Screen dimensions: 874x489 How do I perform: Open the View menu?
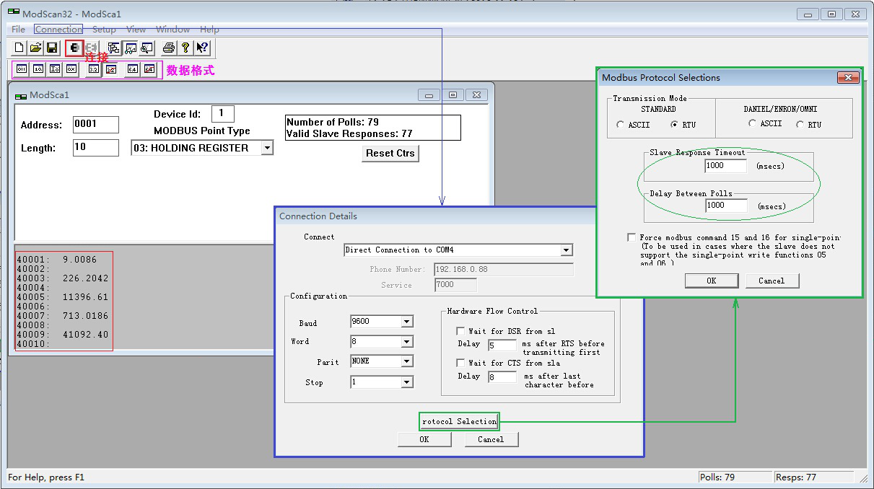136,30
